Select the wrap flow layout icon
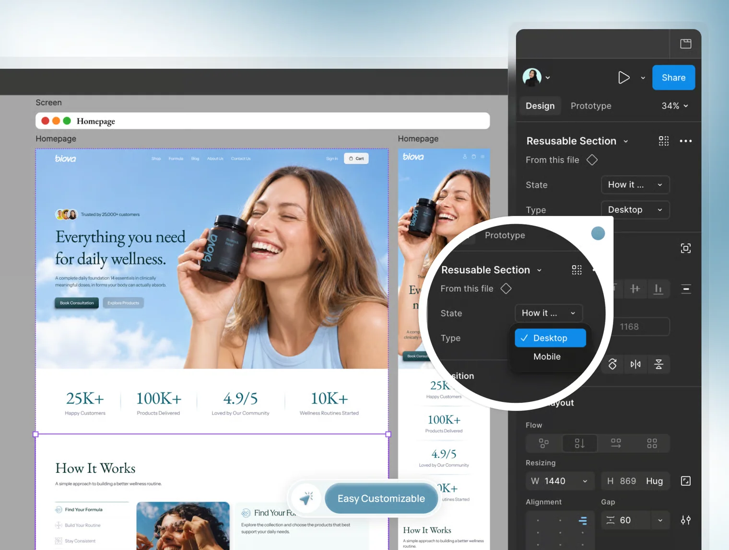The image size is (729, 550). [x=543, y=443]
